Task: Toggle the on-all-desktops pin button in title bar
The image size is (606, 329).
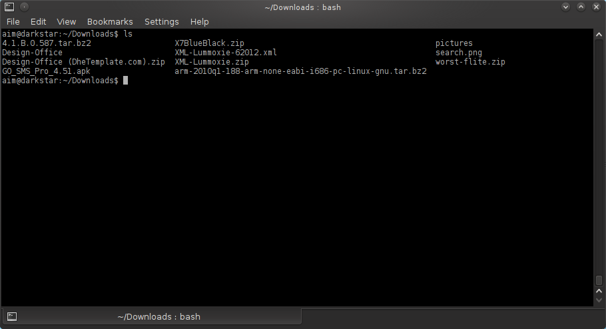Action: click(23, 7)
